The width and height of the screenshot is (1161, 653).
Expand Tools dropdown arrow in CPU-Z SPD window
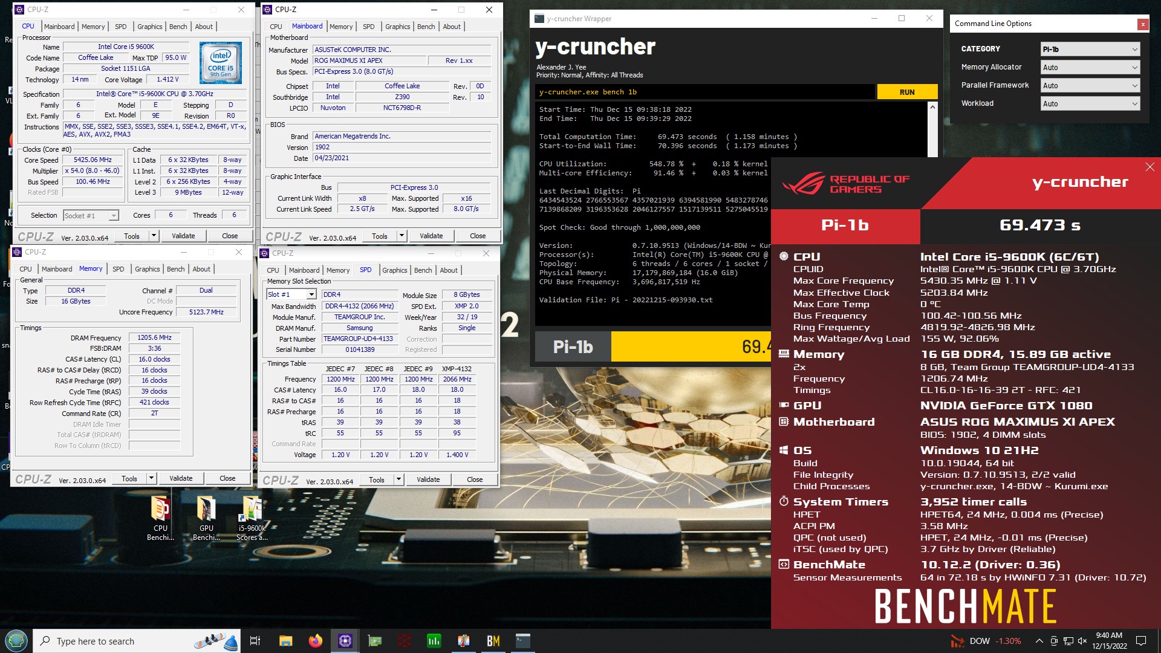[398, 479]
